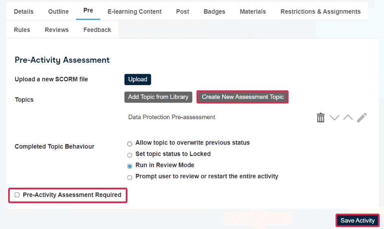The height and width of the screenshot is (229, 384).
Task: Move topic up with chevron arrow
Action: tap(348, 118)
